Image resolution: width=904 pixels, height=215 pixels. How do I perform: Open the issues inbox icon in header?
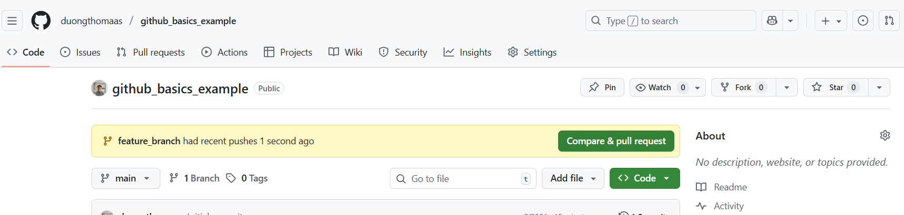pos(863,21)
